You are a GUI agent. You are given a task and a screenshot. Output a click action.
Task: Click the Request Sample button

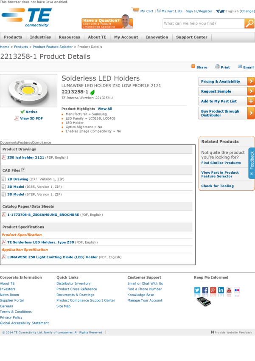(227, 91)
